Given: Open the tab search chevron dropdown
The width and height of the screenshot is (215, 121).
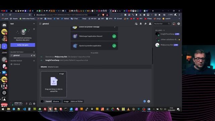Looking at the screenshot, I should tap(163, 11).
